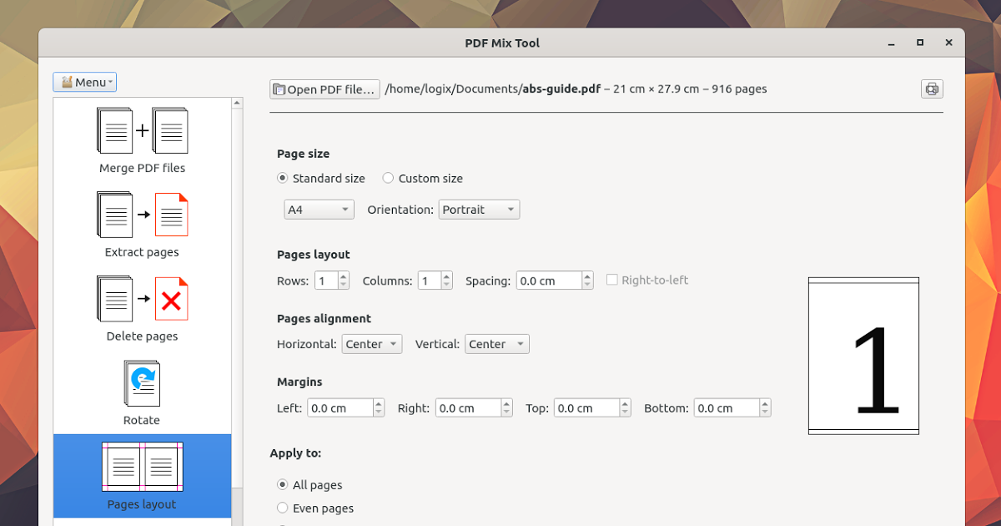The height and width of the screenshot is (526, 1001).
Task: Click the page layout preview thumbnail
Action: pyautogui.click(x=863, y=356)
